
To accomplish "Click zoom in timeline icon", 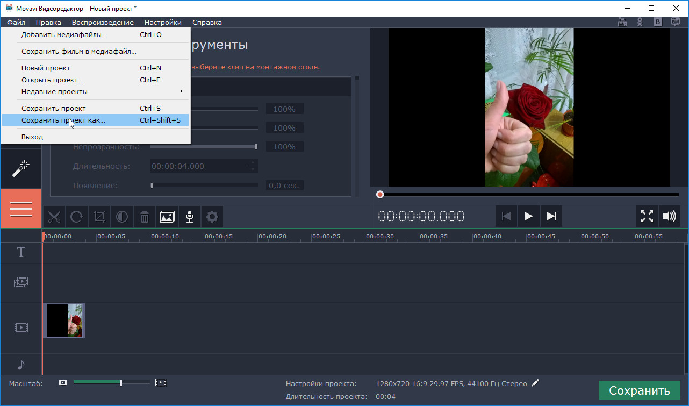I will (161, 382).
